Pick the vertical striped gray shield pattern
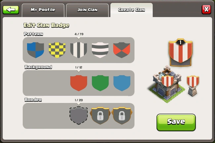This screenshot has width=215, height=143. [x=79, y=50]
